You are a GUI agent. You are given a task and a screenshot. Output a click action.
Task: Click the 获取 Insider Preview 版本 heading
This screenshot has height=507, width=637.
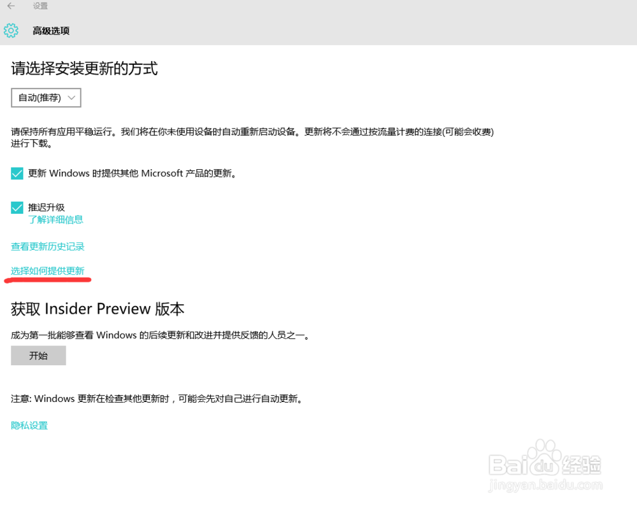[x=97, y=309]
